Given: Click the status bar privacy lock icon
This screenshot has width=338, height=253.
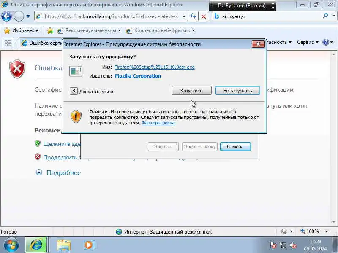Looking at the screenshot, I should coord(284,231).
